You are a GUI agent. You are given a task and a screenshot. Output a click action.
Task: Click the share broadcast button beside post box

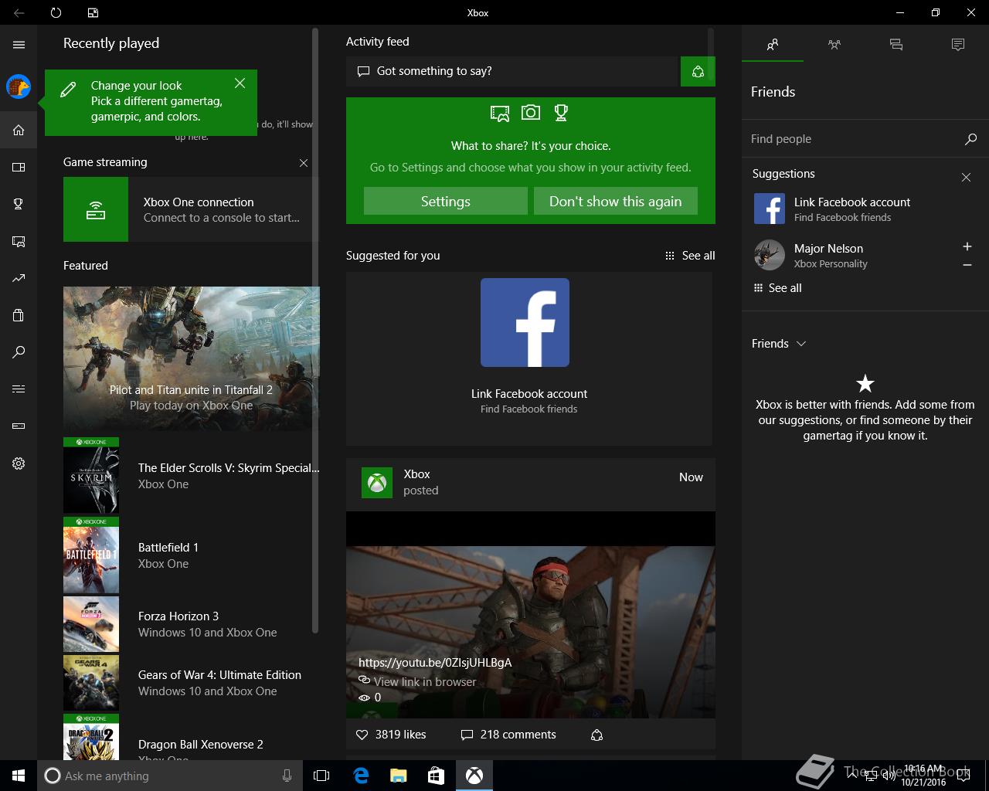[x=698, y=71]
